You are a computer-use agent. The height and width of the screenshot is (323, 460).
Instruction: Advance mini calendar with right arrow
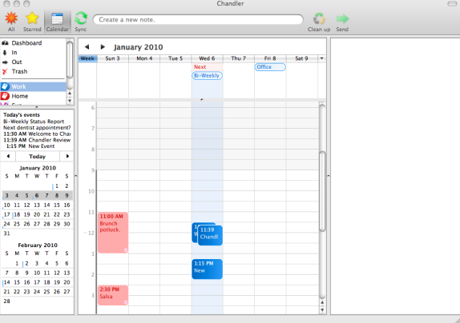(67, 156)
